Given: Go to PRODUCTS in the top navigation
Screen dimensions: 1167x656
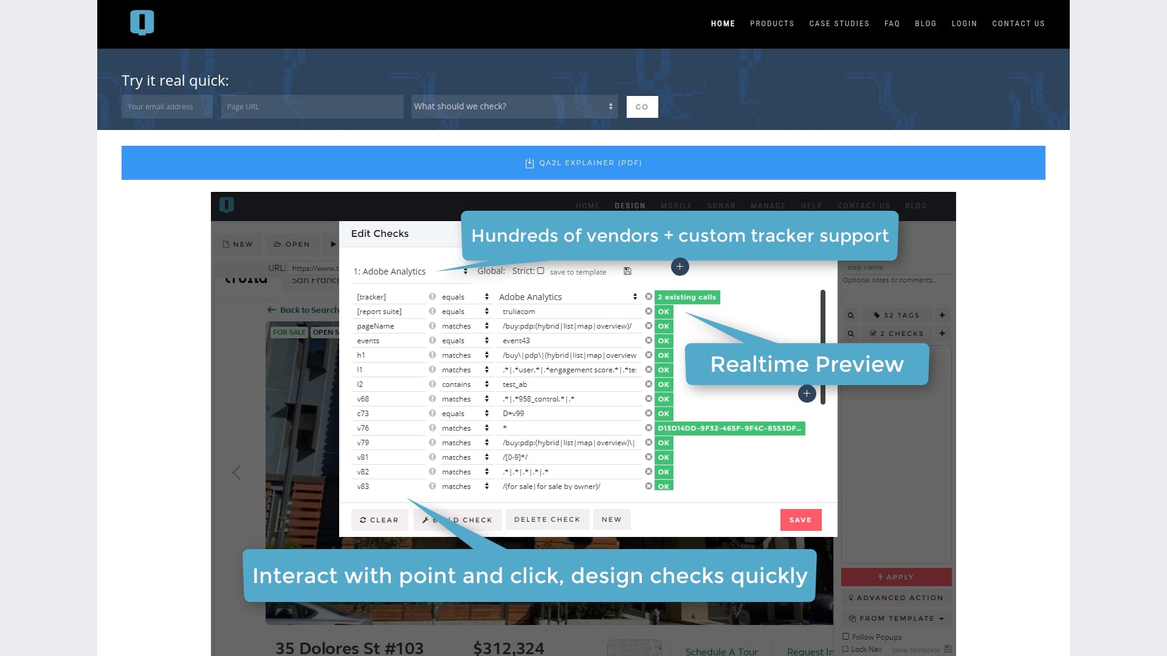Looking at the screenshot, I should [x=772, y=24].
